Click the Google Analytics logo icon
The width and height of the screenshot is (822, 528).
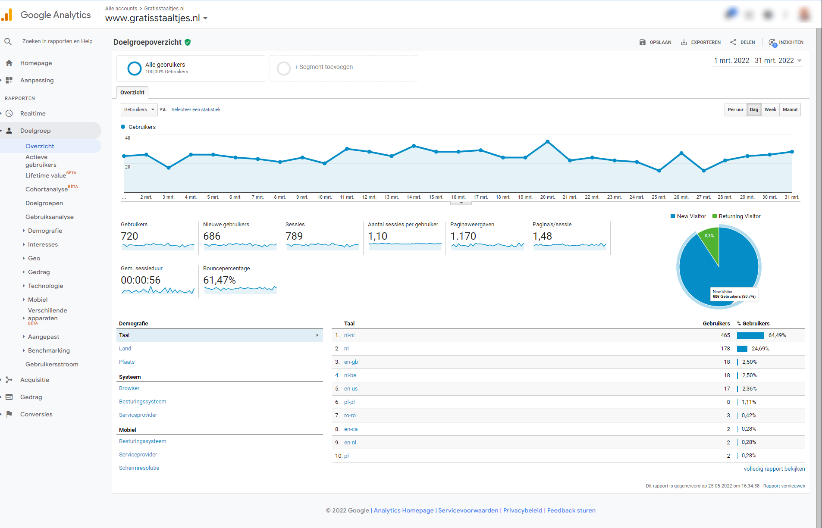click(7, 15)
